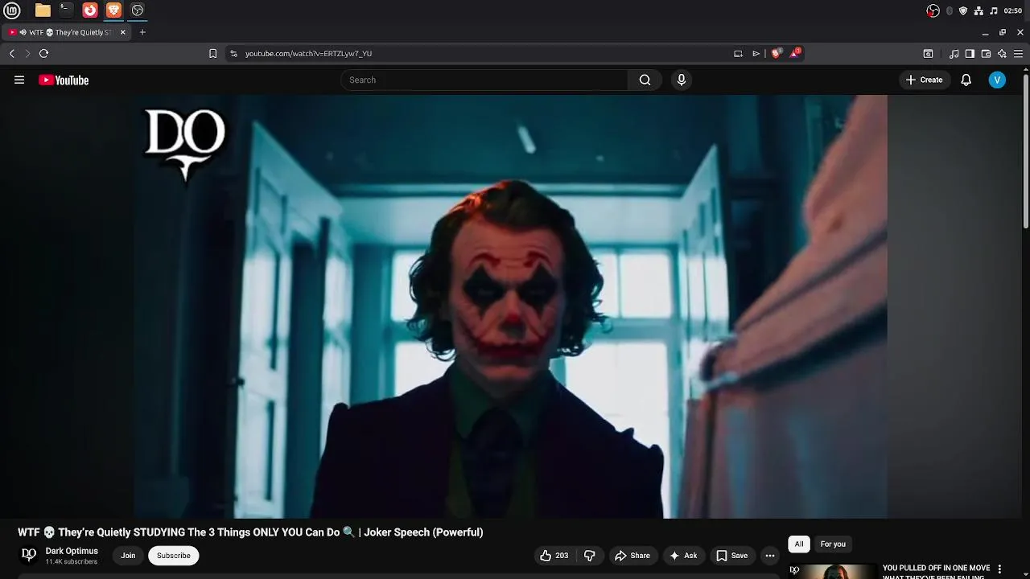
Task: Click the Join membership button
Action: 128,556
